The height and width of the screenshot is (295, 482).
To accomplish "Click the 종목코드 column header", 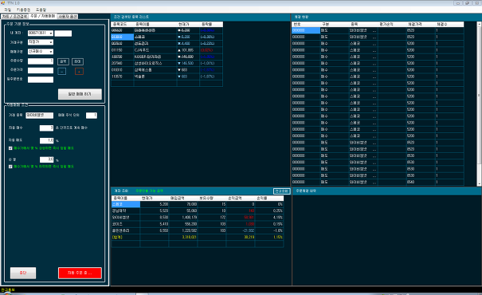I will (x=123, y=24).
